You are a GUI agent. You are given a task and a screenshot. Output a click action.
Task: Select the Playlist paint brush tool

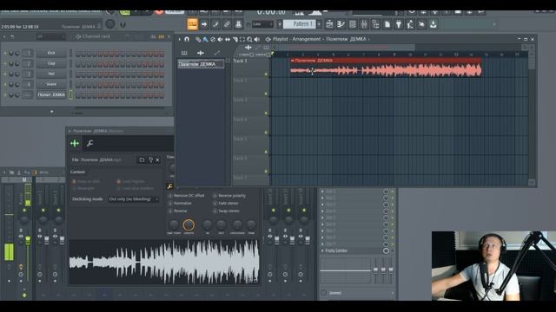[205, 39]
